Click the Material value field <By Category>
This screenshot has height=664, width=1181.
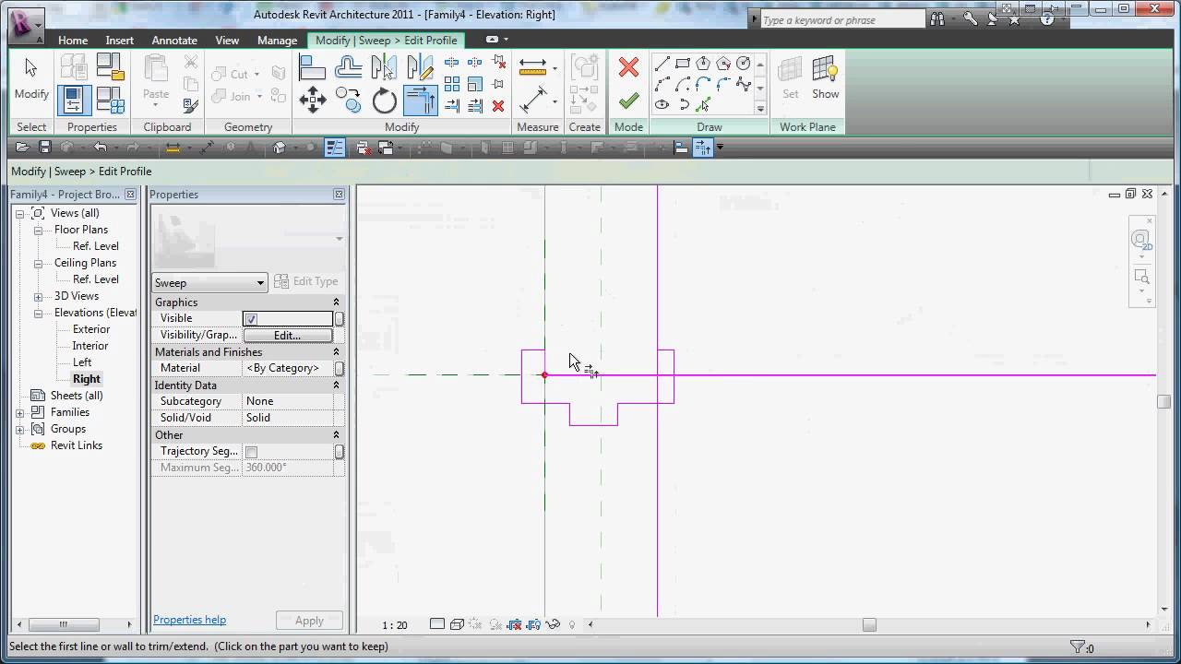[288, 368]
